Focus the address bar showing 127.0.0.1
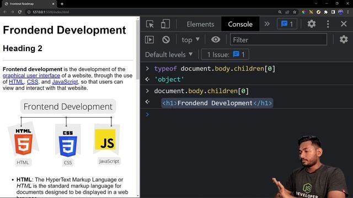Viewport: 353px width, 198px height. pos(151,12)
